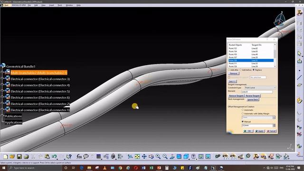
Task: Click the compass in the viewport corner
Action: 280,19
